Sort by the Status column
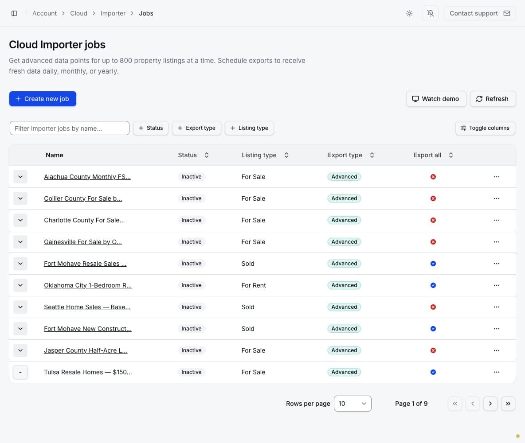Image resolution: width=525 pixels, height=443 pixels. pyautogui.click(x=193, y=155)
